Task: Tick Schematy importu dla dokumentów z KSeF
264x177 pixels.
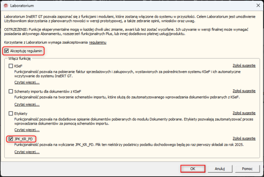Action: [x=11, y=91]
